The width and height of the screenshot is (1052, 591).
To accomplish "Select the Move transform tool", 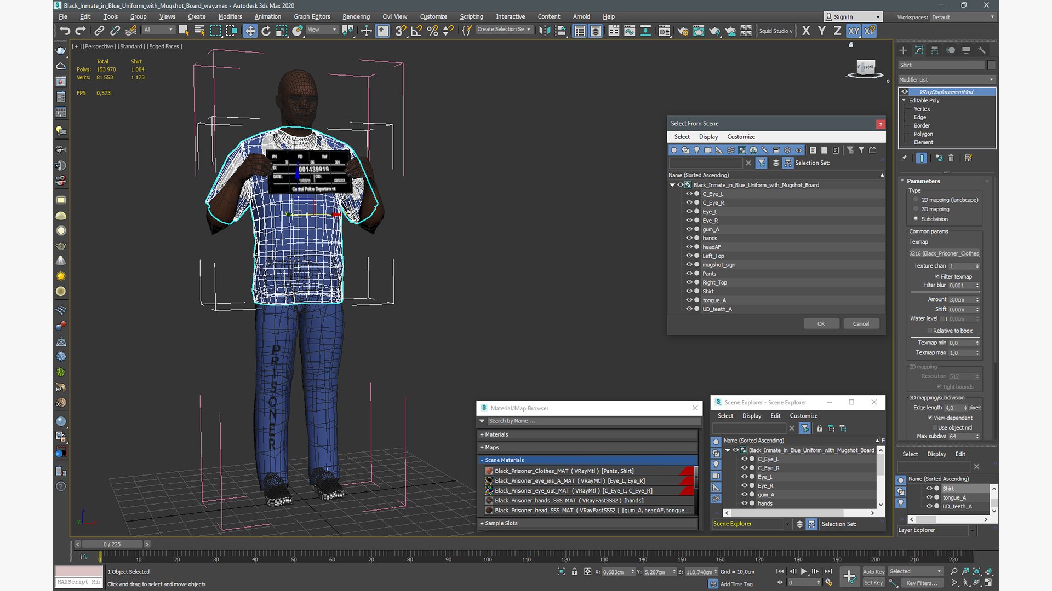I will (250, 31).
